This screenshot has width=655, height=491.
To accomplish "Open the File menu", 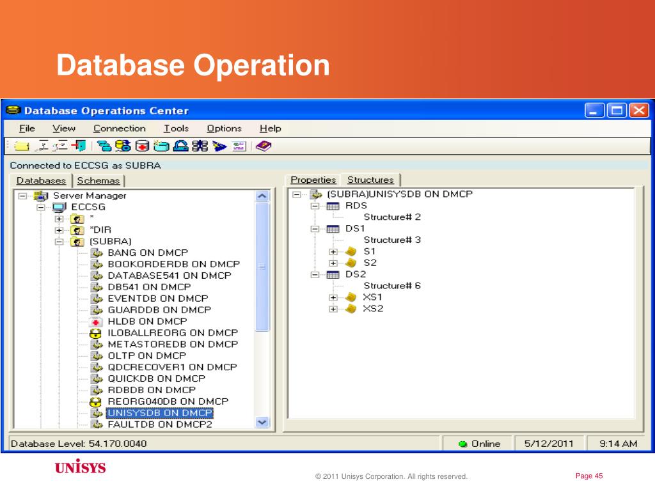I will coord(27,128).
